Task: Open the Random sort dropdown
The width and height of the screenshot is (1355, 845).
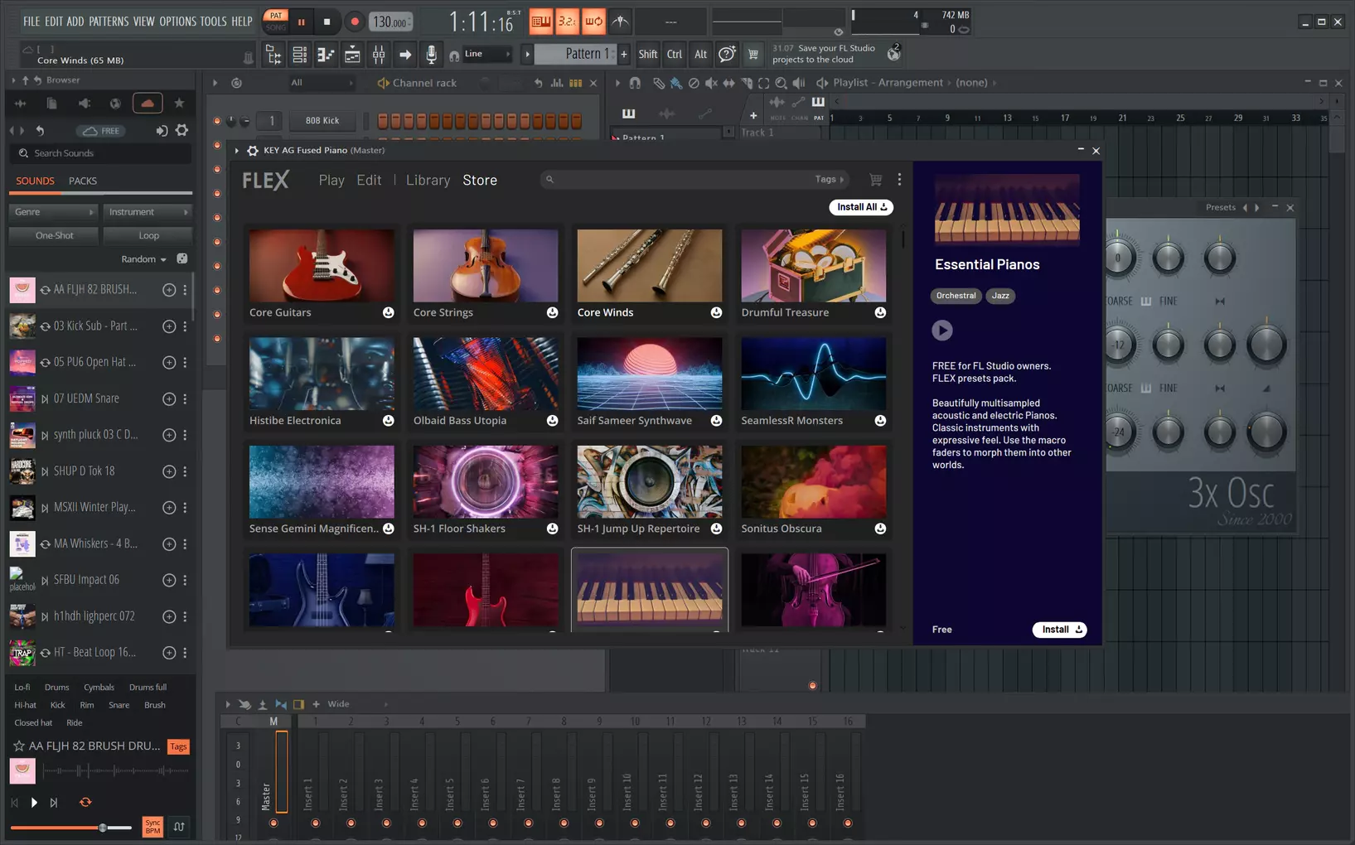Action: (143, 259)
